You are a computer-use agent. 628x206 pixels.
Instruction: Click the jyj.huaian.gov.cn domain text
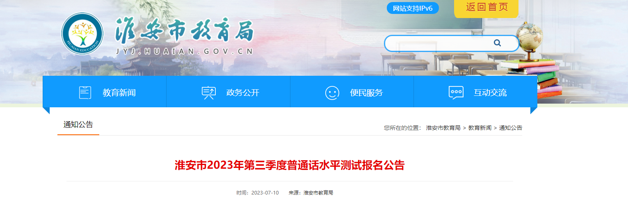point(185,52)
